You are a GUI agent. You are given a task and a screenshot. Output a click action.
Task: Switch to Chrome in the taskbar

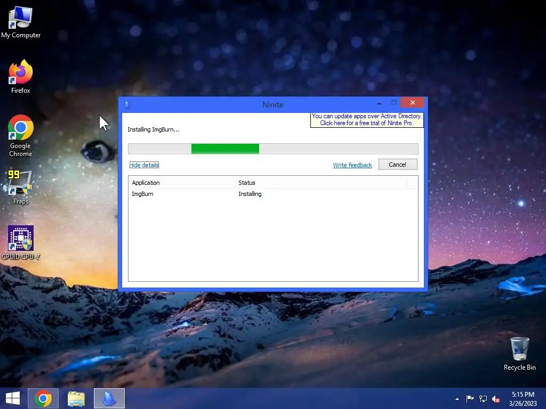point(43,398)
